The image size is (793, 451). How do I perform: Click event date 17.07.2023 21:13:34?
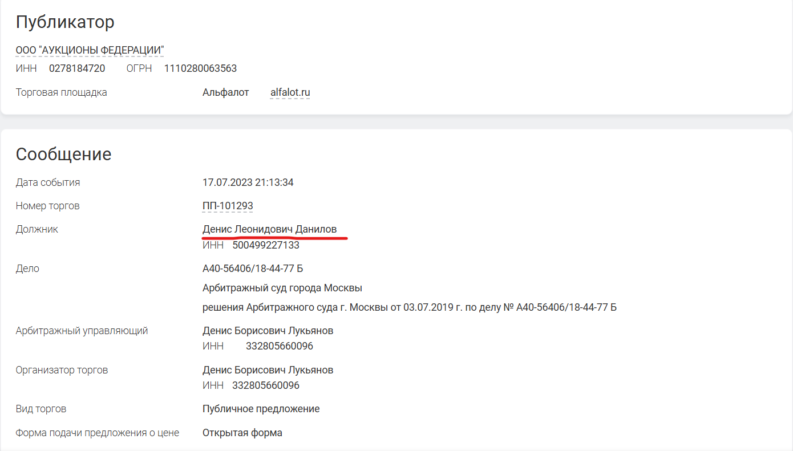[x=248, y=182]
